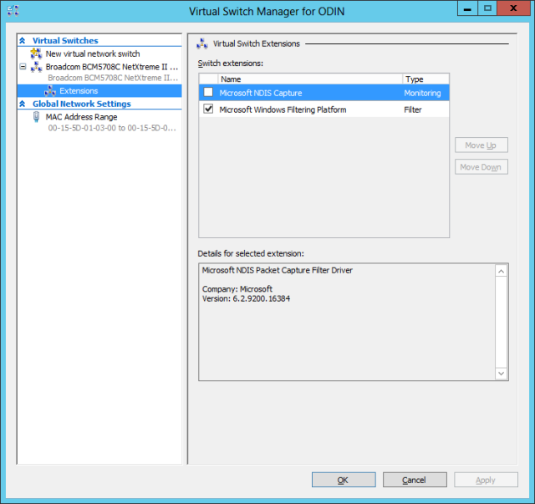The width and height of the screenshot is (535, 504).
Task: Click the Cancel button
Action: tap(415, 480)
